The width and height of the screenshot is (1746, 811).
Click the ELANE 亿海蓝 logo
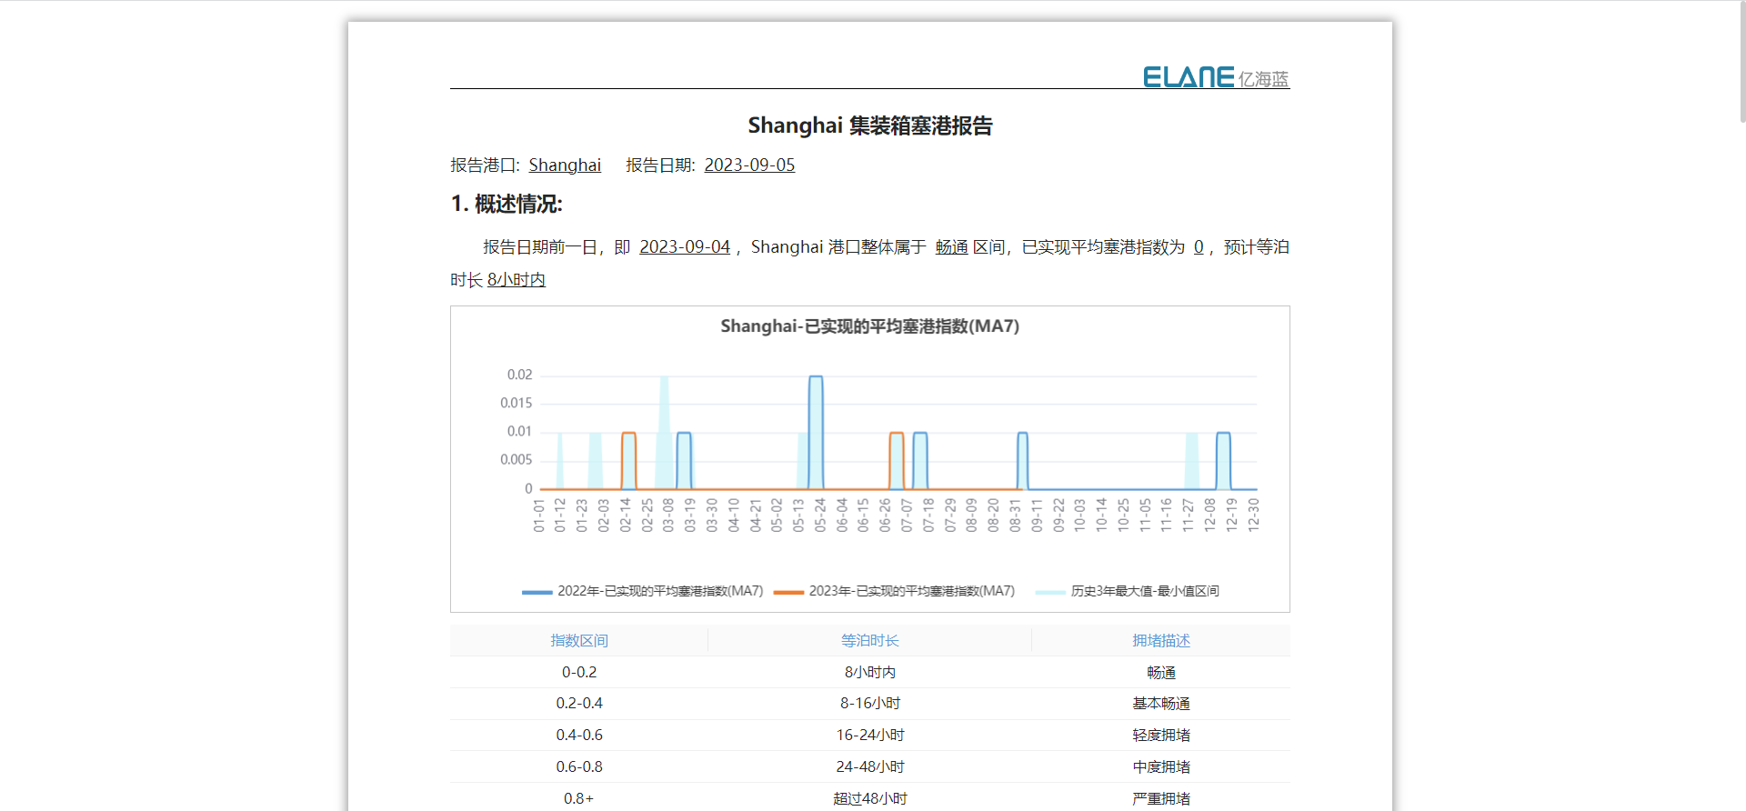point(1216,77)
